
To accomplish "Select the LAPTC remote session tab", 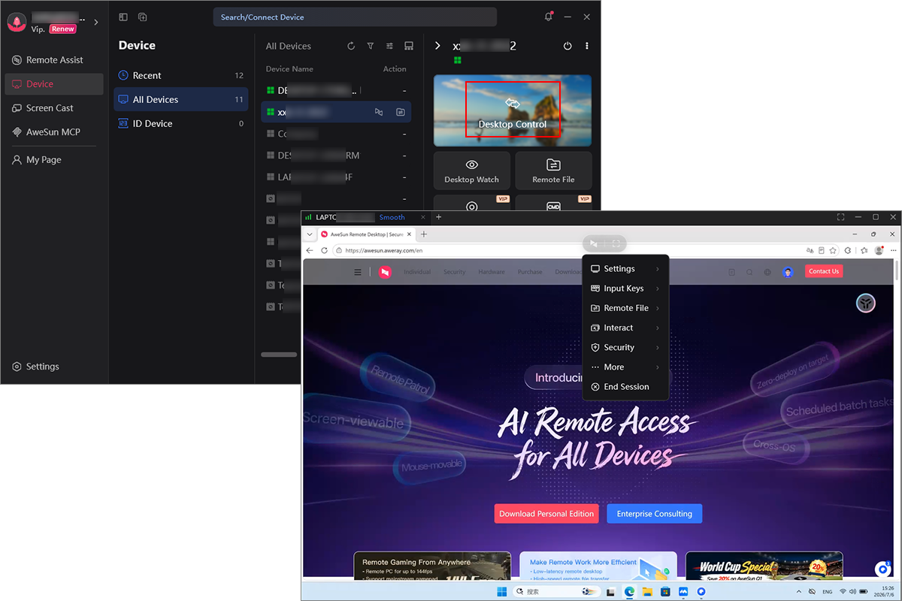I will [366, 217].
